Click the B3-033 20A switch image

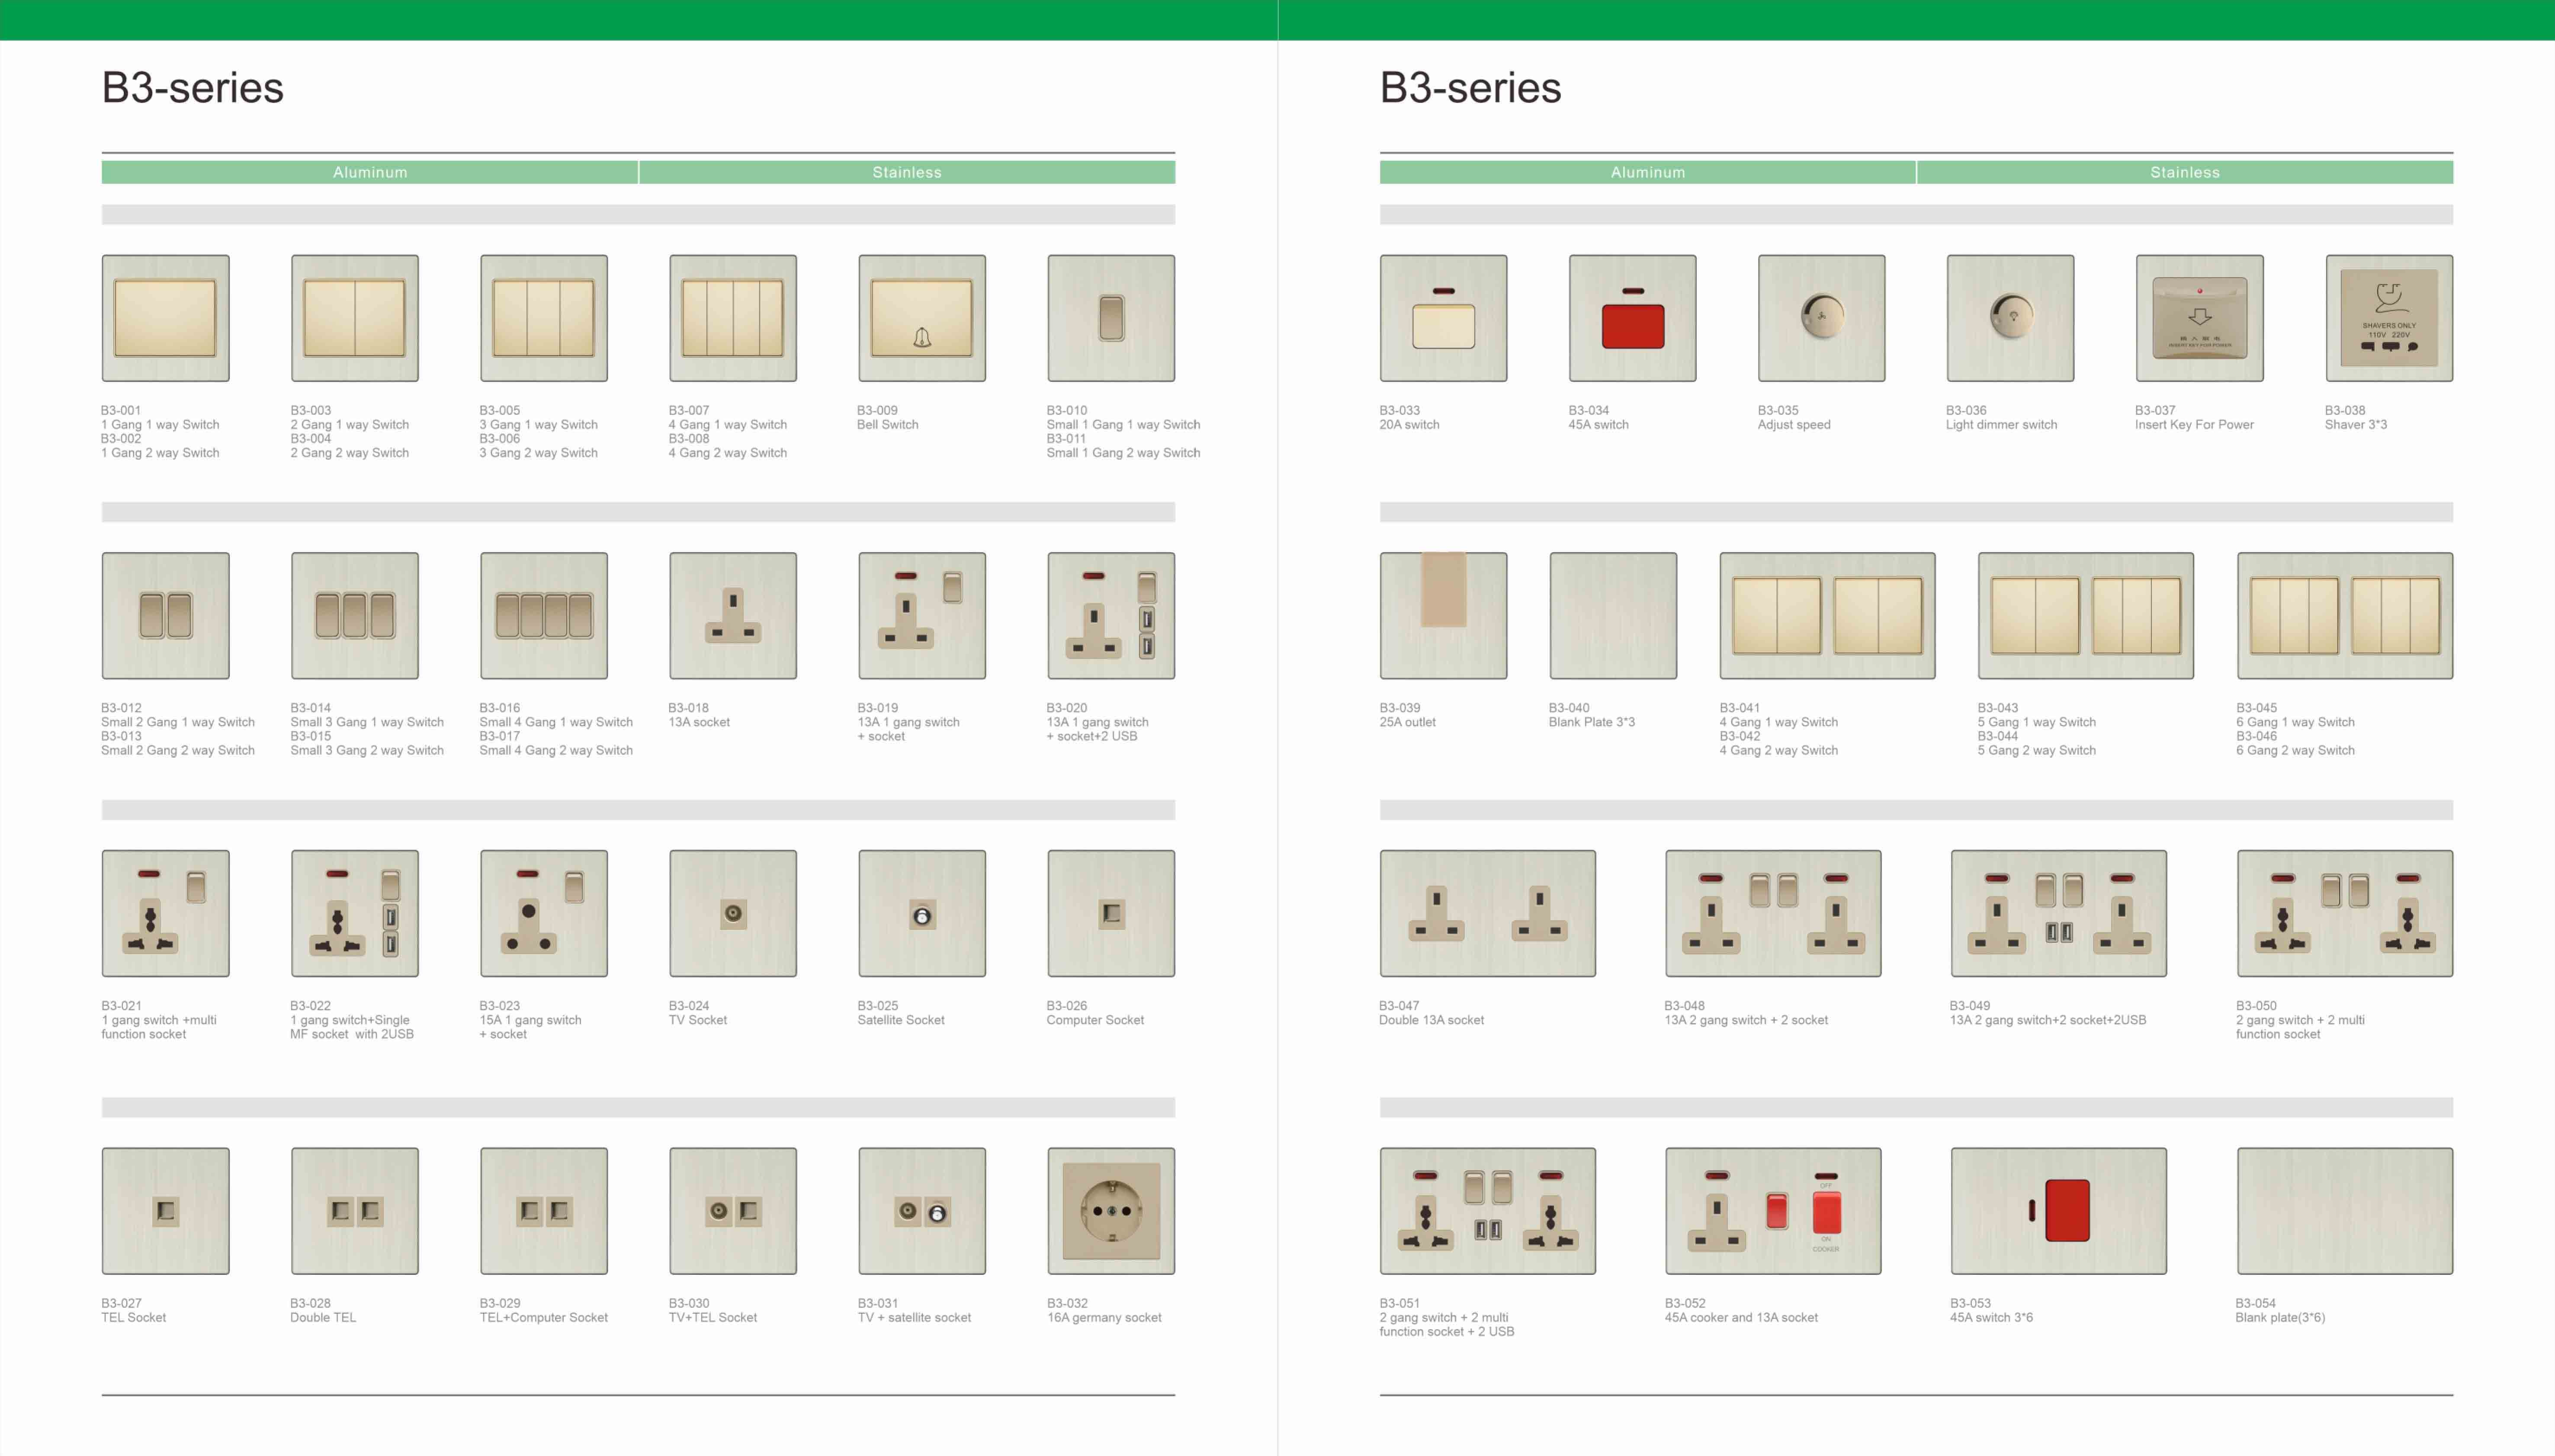(x=1443, y=318)
